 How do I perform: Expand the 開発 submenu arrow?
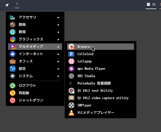click(x=59, y=25)
